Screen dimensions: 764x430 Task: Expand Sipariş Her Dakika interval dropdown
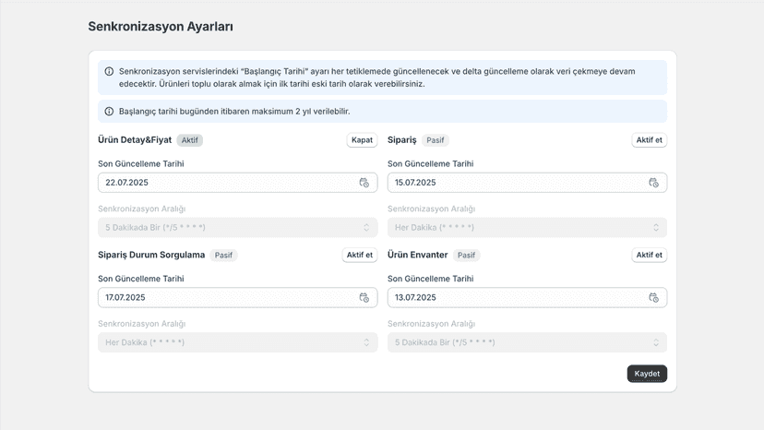(x=527, y=228)
